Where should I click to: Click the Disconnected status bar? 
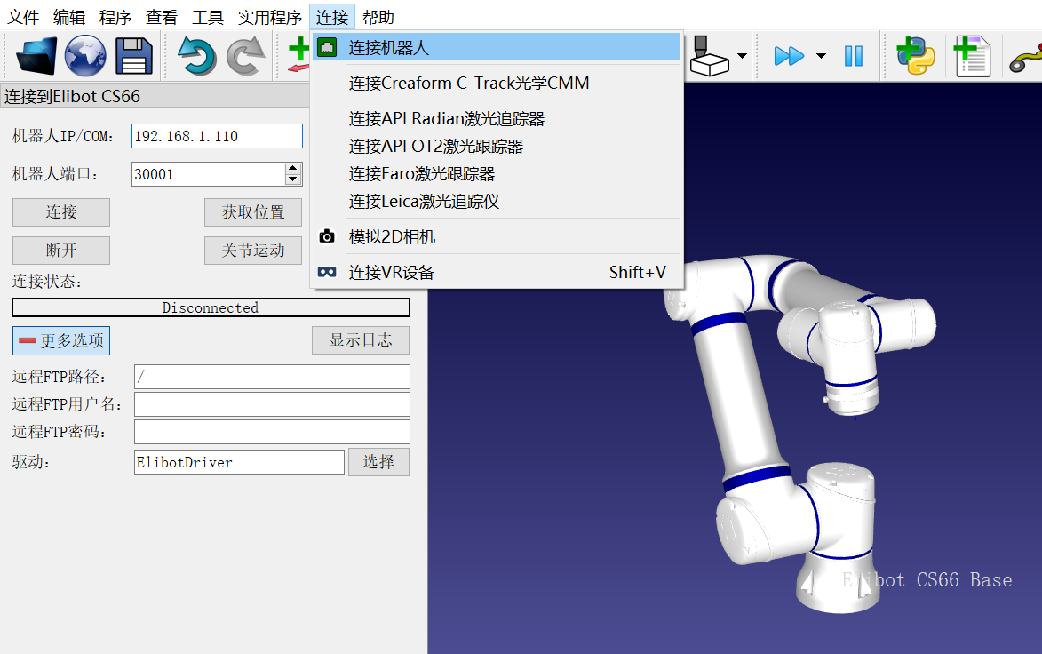pyautogui.click(x=211, y=307)
